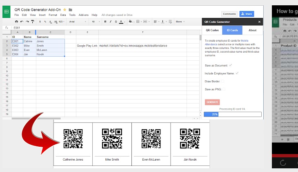Click the Google Sheets home icon

point(7,12)
